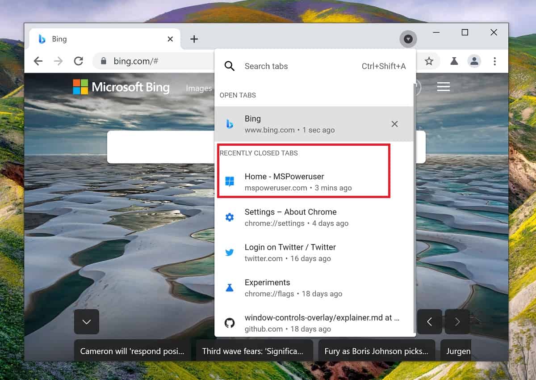
Task: Click the Experiments flask icon in list
Action: [x=230, y=288]
